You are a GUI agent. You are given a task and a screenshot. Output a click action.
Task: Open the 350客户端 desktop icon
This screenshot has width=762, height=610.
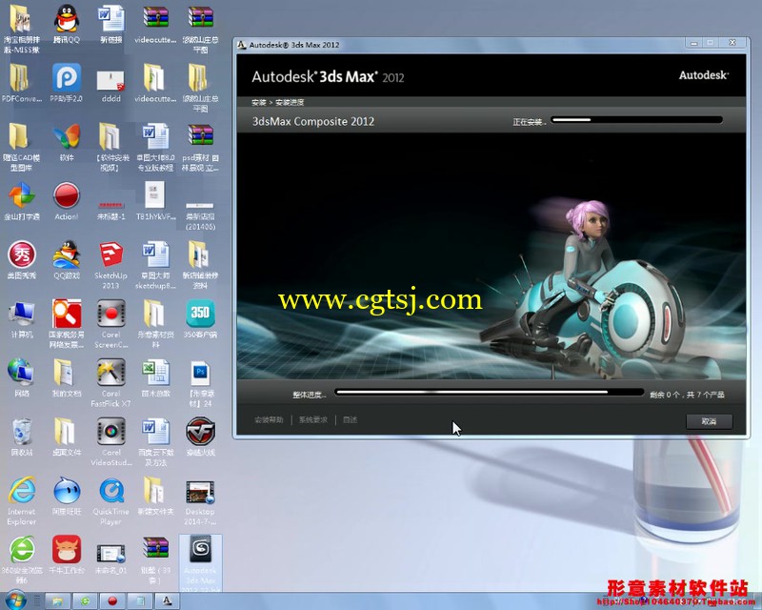point(200,318)
